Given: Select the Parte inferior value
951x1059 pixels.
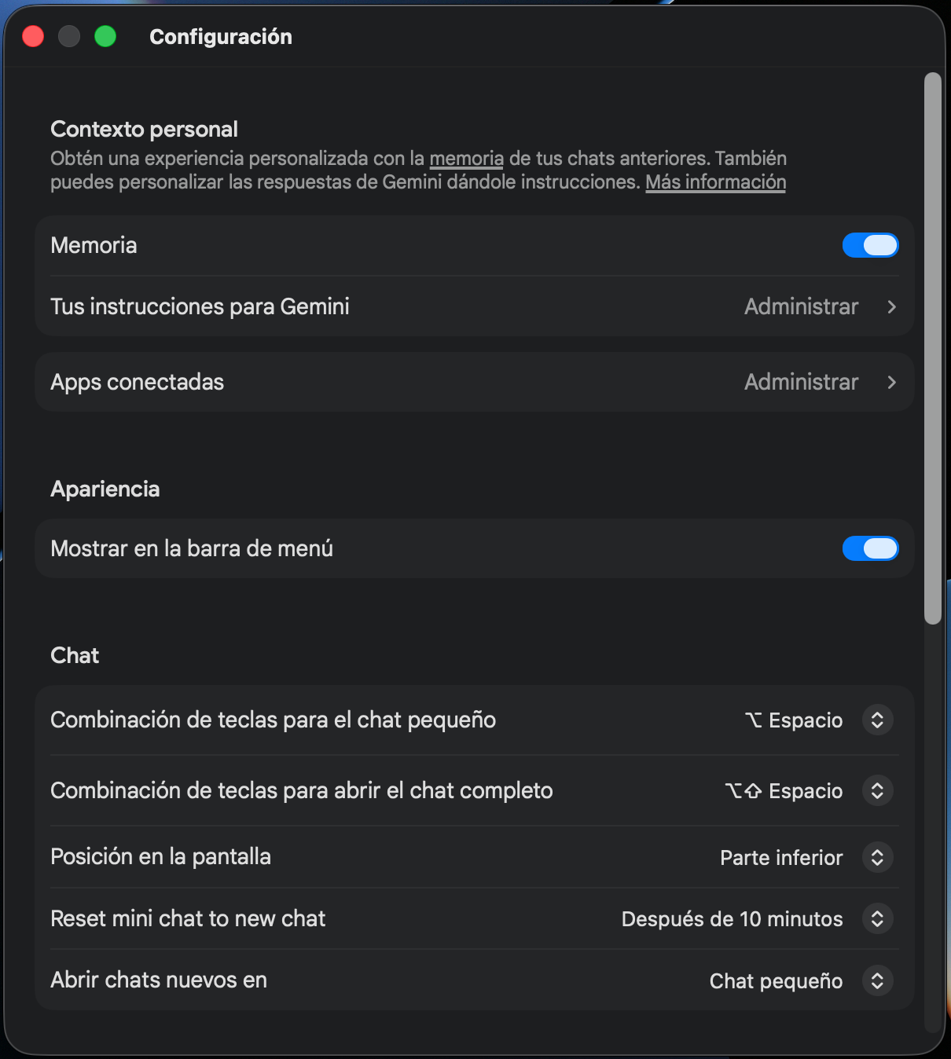Looking at the screenshot, I should pyautogui.click(x=780, y=858).
